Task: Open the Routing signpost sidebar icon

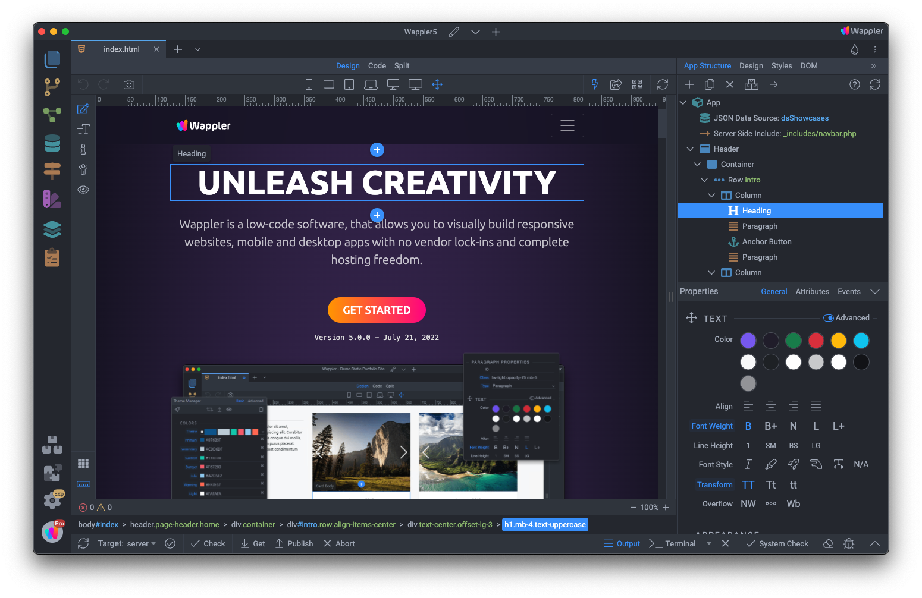Action: point(52,171)
